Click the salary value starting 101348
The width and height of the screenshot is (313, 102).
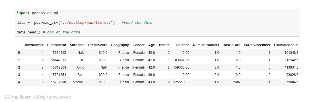(291, 53)
